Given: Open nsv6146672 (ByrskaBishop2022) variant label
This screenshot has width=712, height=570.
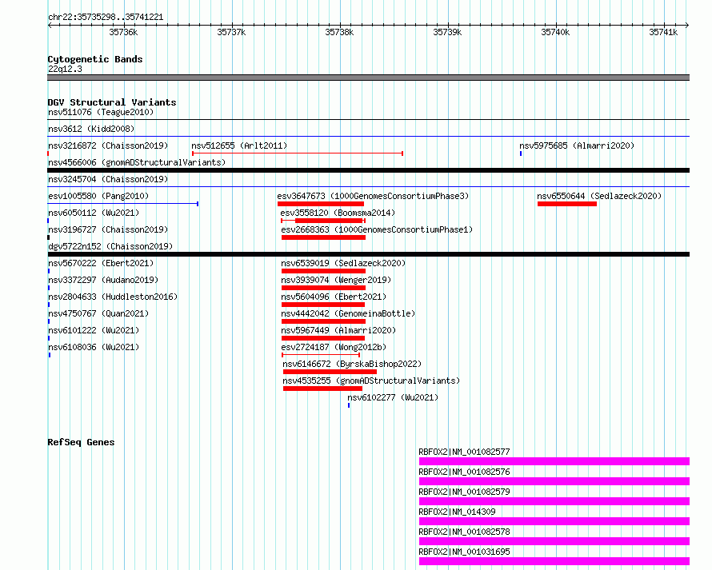Looking at the screenshot, I should (x=352, y=364).
